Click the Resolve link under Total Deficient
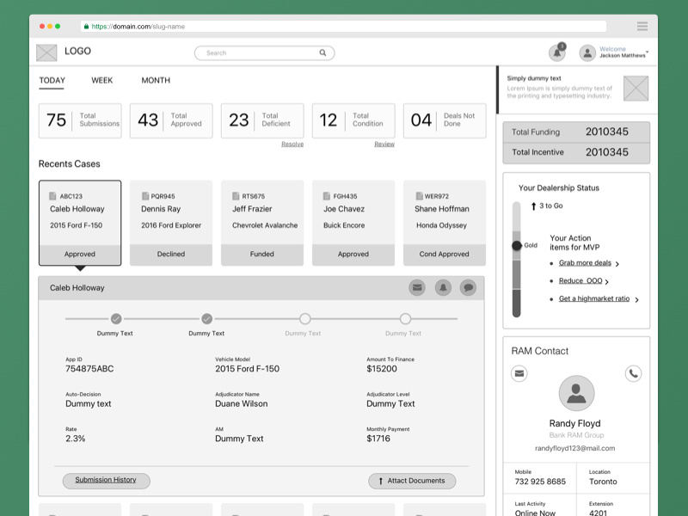Screen dimensions: 688x516 coord(292,144)
